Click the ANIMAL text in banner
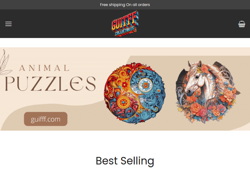 pos(44,68)
